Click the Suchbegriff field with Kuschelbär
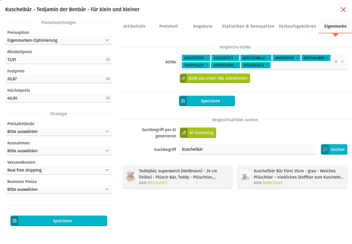Screen dimensions: 352x244 (x=248, y=149)
